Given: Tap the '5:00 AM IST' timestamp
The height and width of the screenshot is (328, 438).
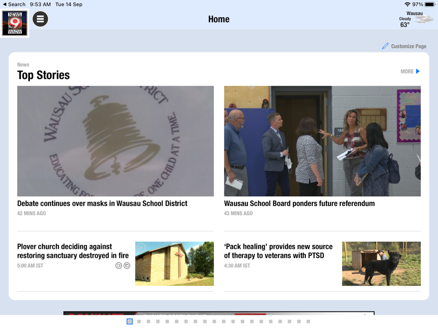Looking at the screenshot, I should pyautogui.click(x=30, y=265).
